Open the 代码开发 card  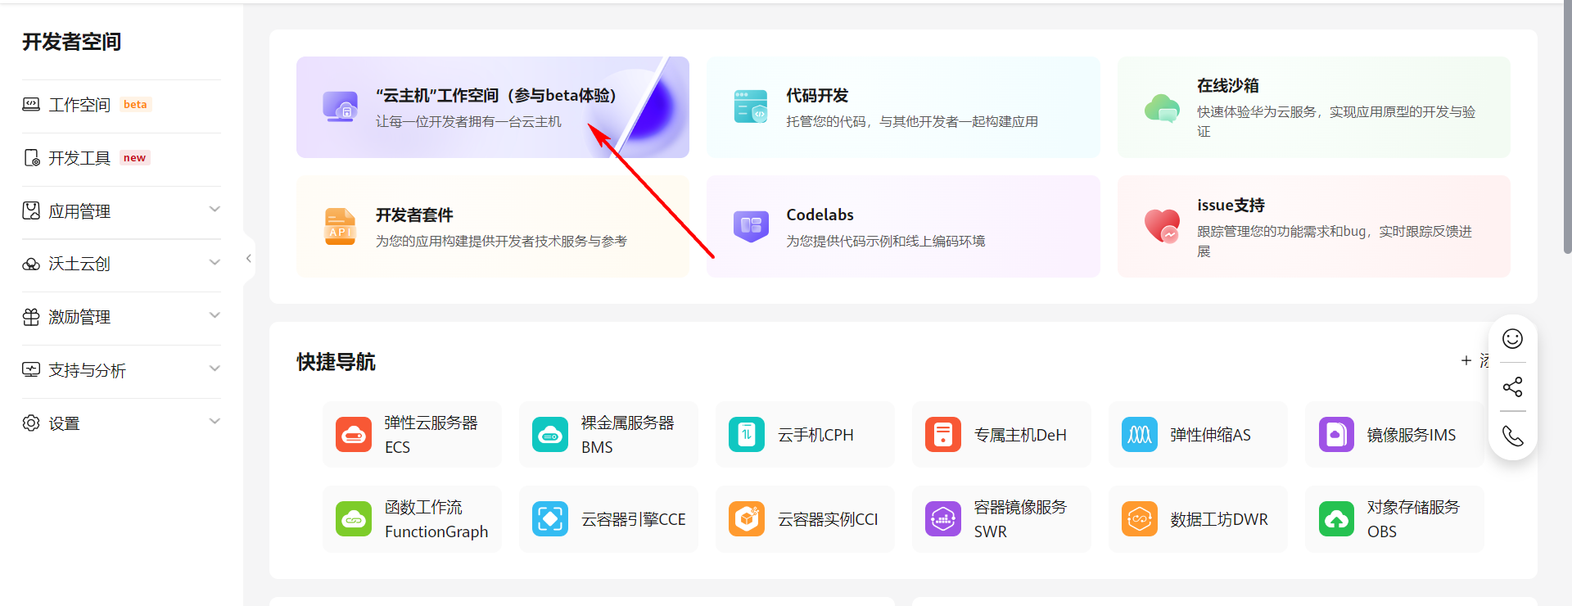pyautogui.click(x=902, y=107)
